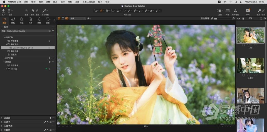Expand the Filters (过滤器) panel
The height and width of the screenshot is (132, 267).
tap(2, 118)
